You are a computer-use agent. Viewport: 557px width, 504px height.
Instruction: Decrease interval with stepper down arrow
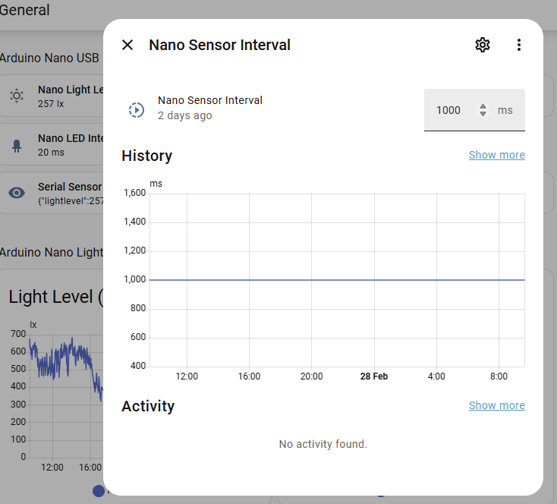tap(483, 114)
